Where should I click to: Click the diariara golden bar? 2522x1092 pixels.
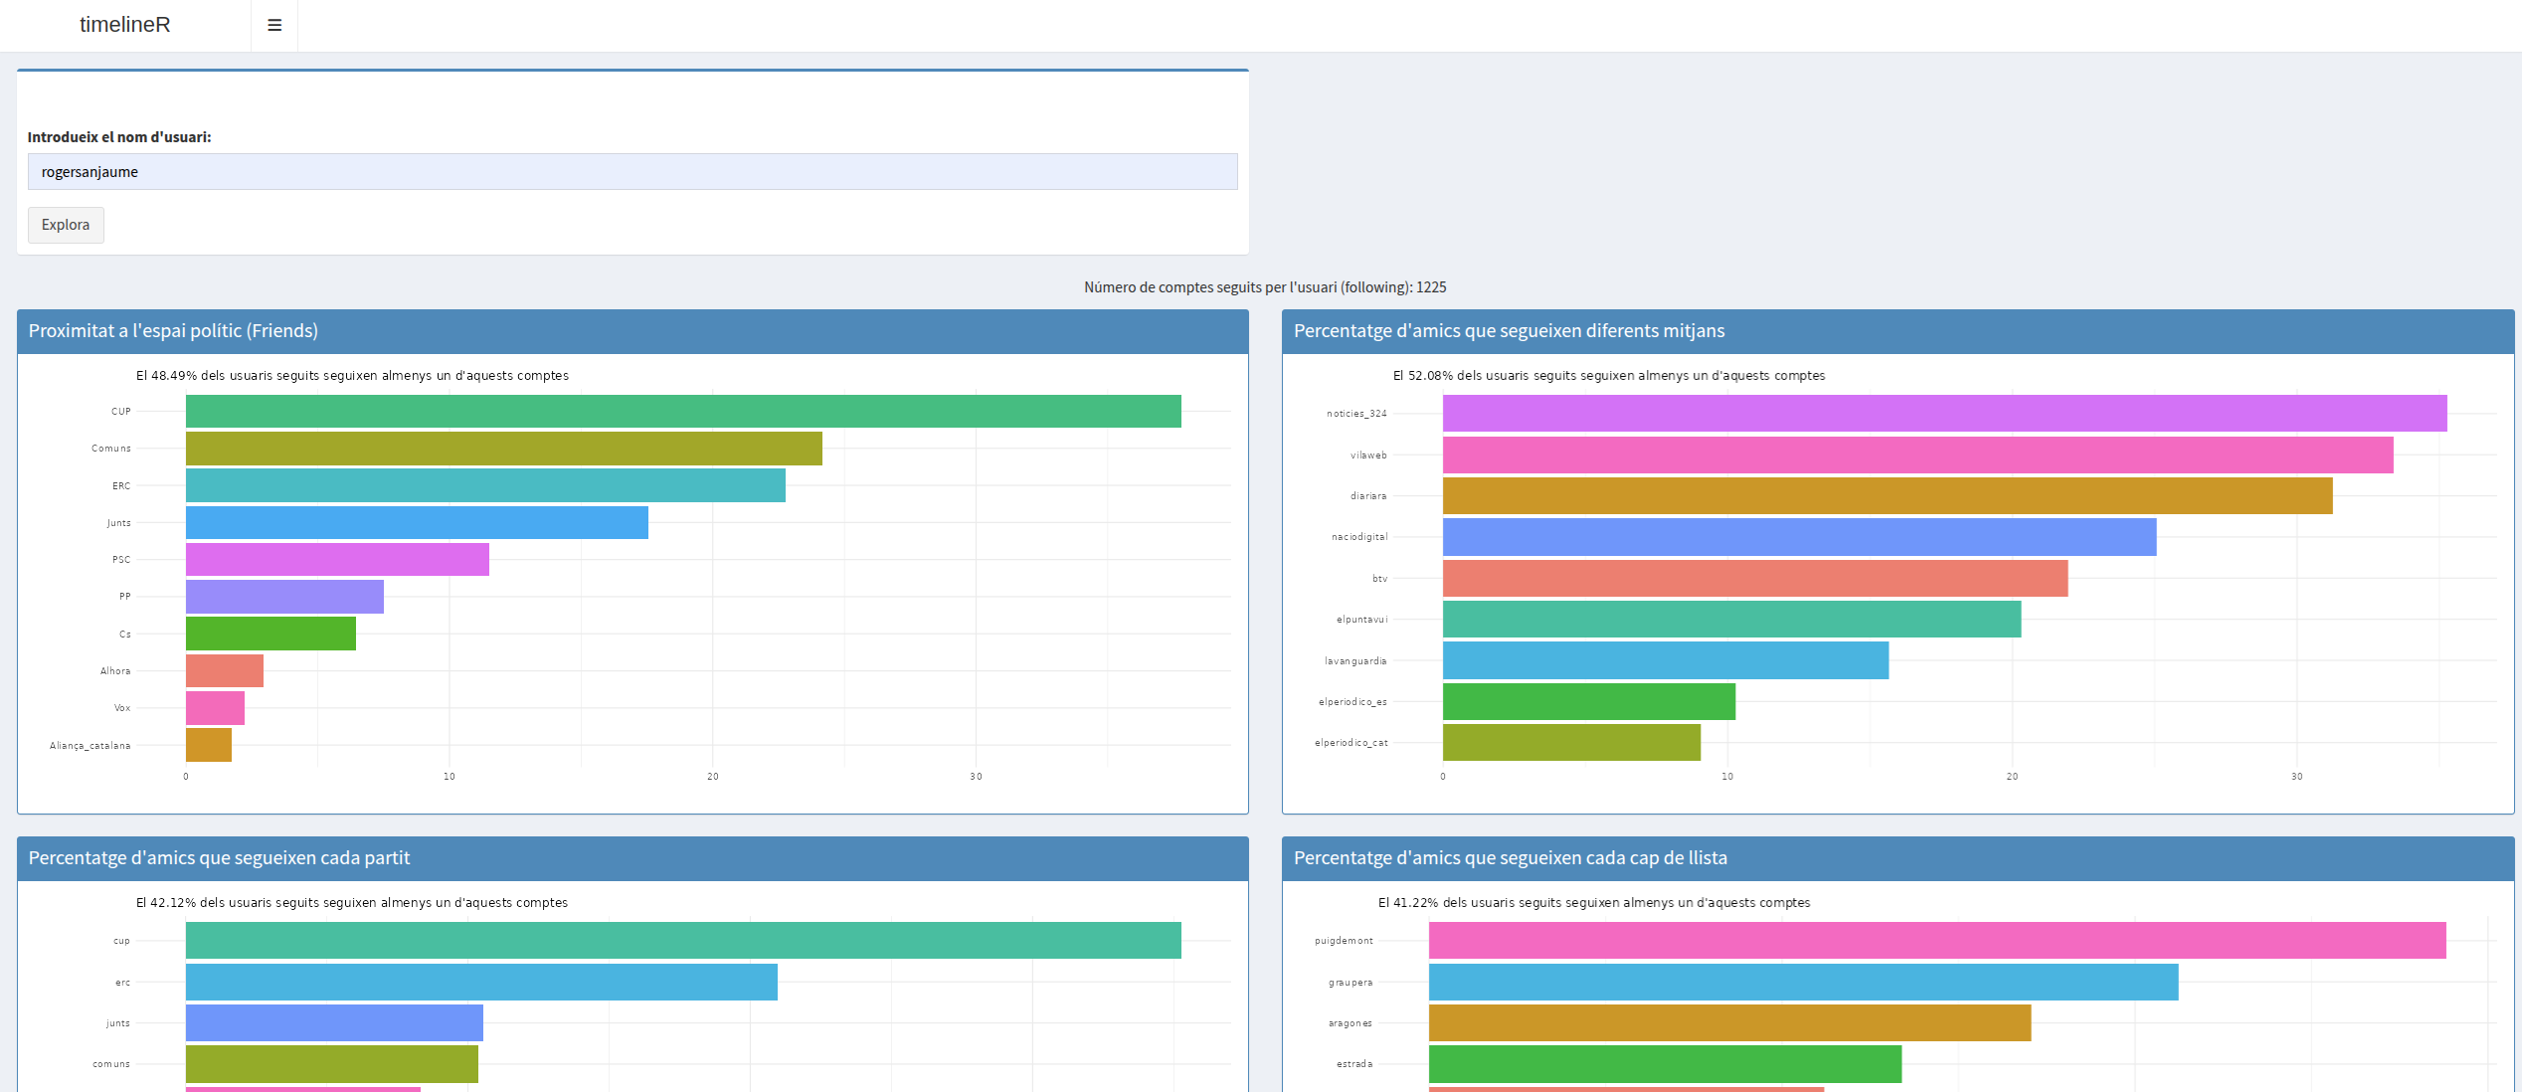(x=1887, y=496)
